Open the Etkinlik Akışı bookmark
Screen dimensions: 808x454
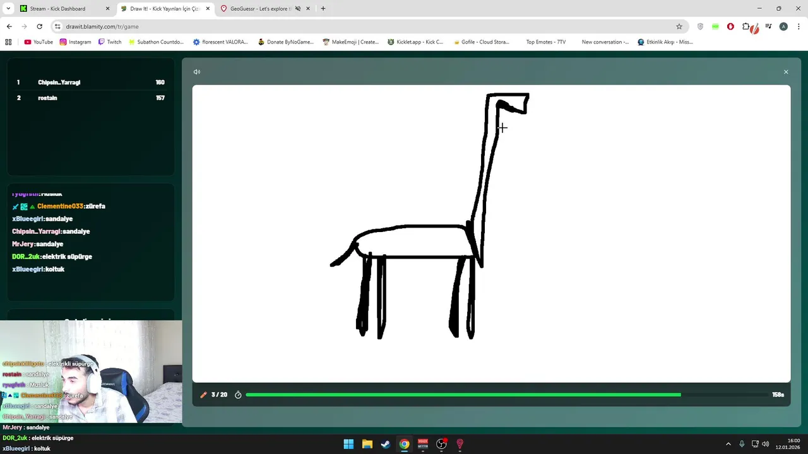click(x=665, y=42)
